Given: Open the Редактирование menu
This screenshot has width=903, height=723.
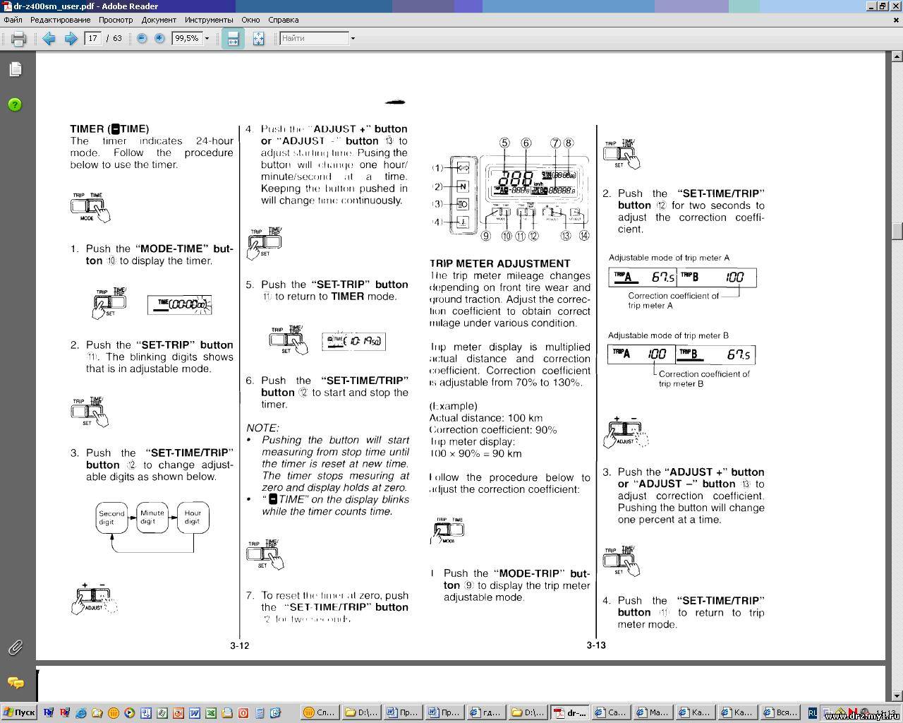Looking at the screenshot, I should click(x=60, y=20).
